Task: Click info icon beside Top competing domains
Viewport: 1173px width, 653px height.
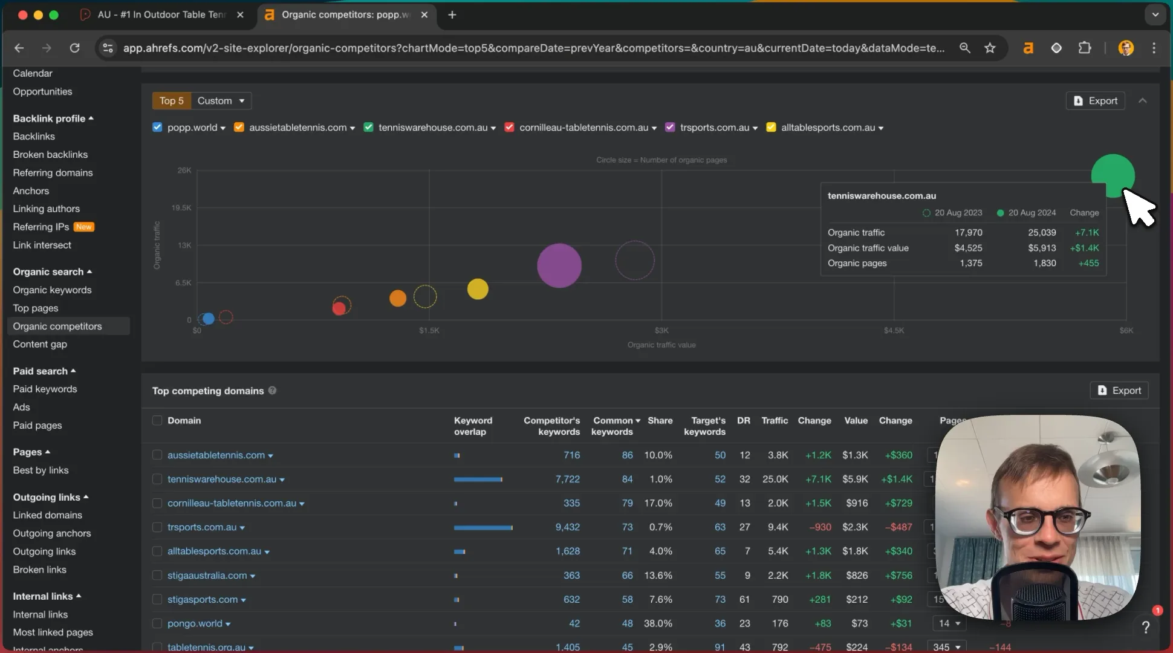Action: tap(272, 391)
